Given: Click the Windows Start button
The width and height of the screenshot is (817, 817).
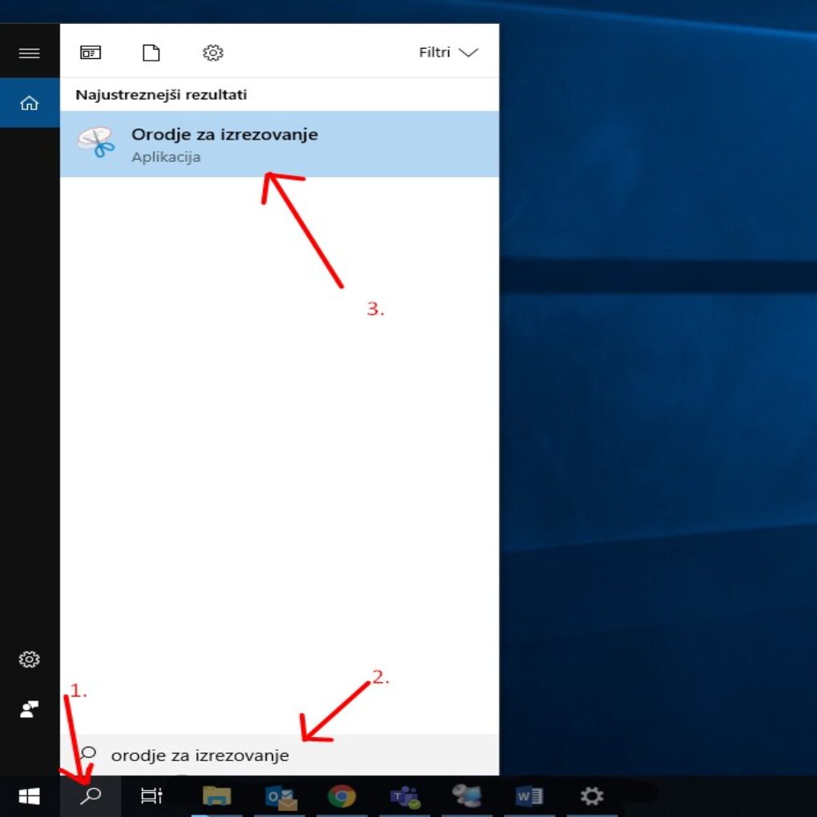Looking at the screenshot, I should [30, 796].
